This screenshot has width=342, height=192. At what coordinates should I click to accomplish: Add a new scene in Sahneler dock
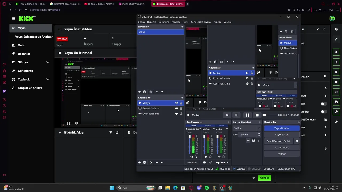click(139, 92)
